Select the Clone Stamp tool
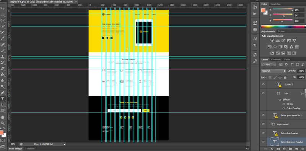This screenshot has width=306, height=151. point(3,56)
